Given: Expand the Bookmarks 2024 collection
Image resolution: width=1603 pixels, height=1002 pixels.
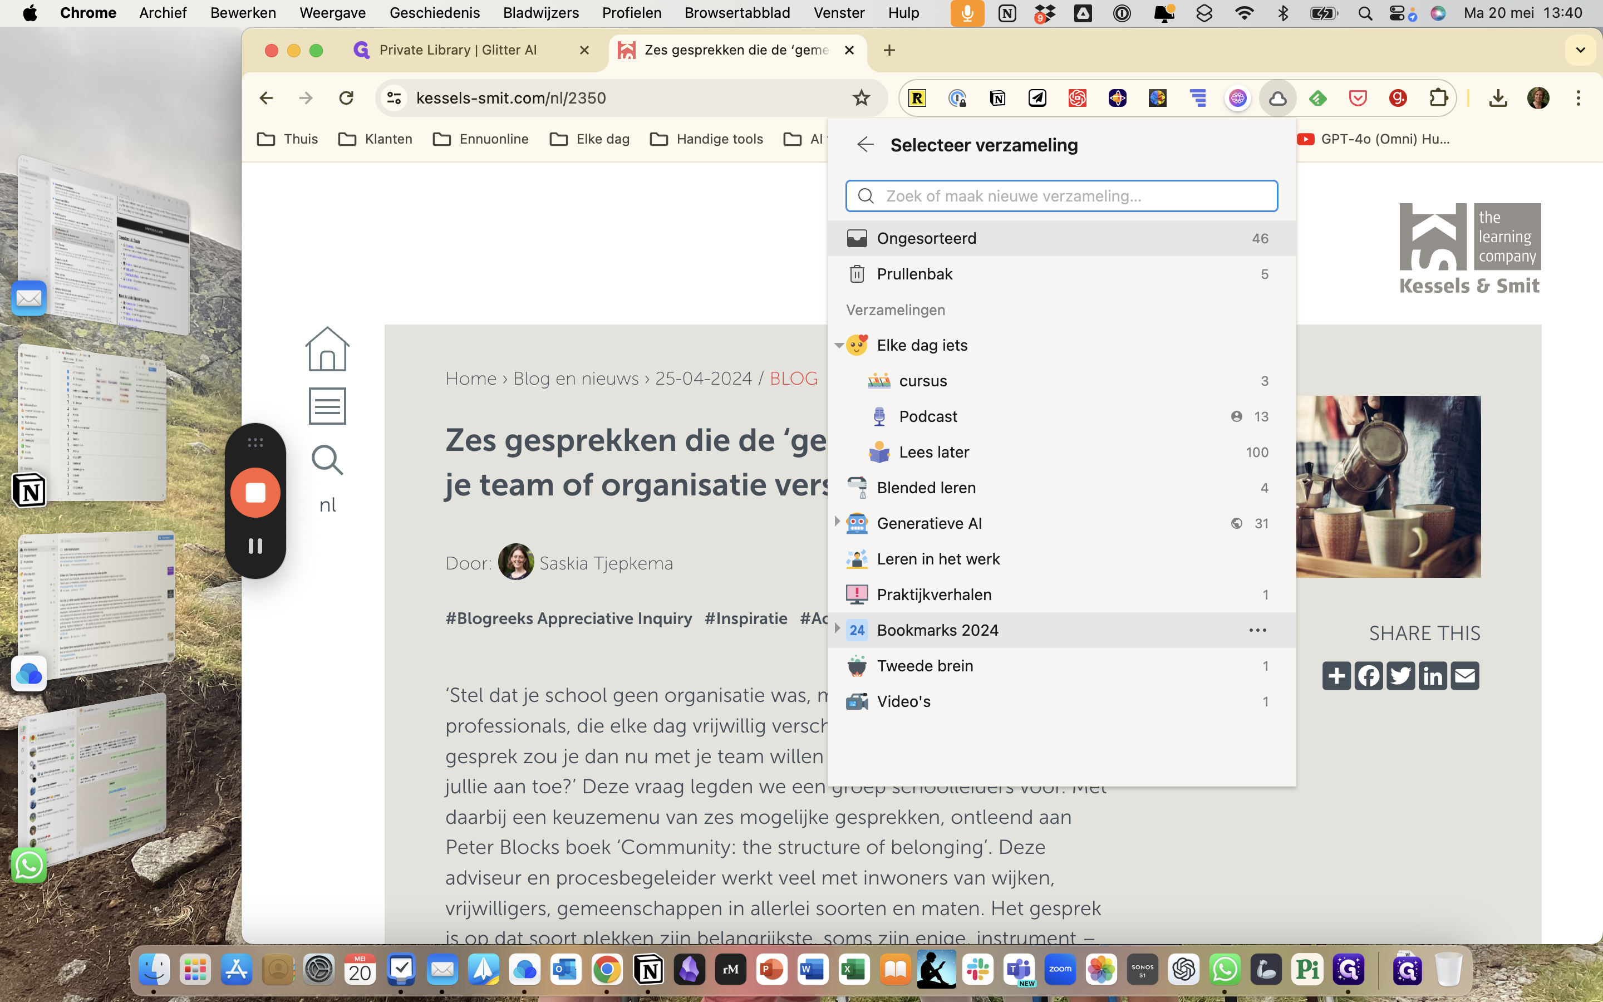Looking at the screenshot, I should point(837,629).
